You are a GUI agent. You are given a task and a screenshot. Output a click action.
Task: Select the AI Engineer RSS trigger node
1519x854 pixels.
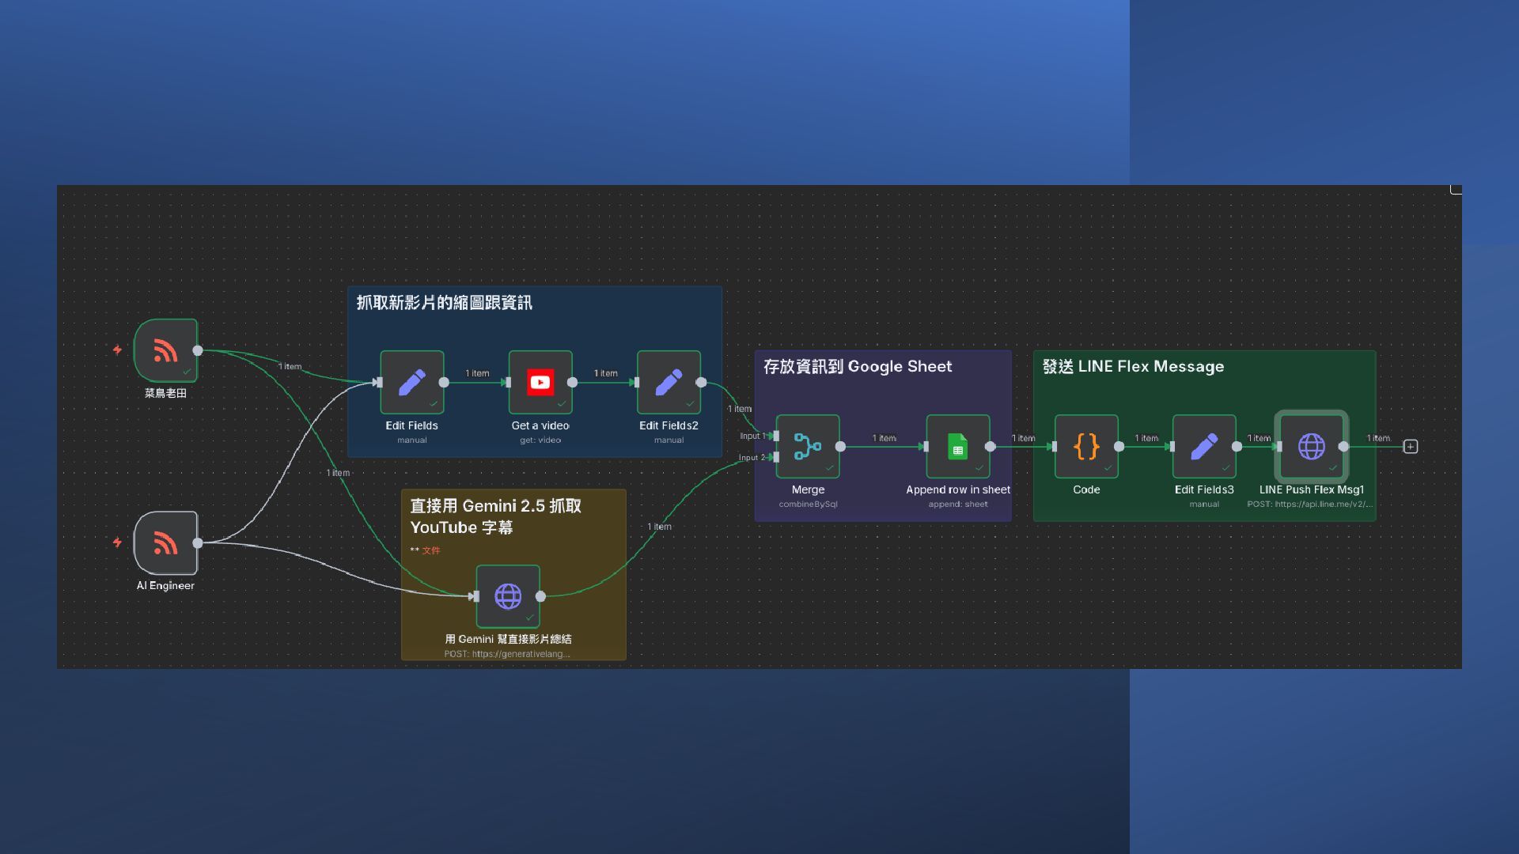coord(165,542)
